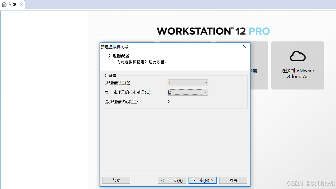Cancel the wizard with 取消

coord(233,180)
